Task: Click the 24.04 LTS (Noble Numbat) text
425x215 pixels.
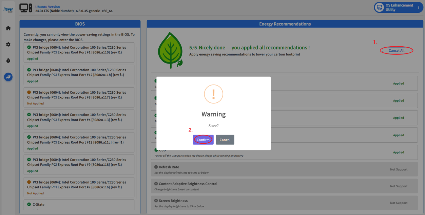Action: pos(54,11)
